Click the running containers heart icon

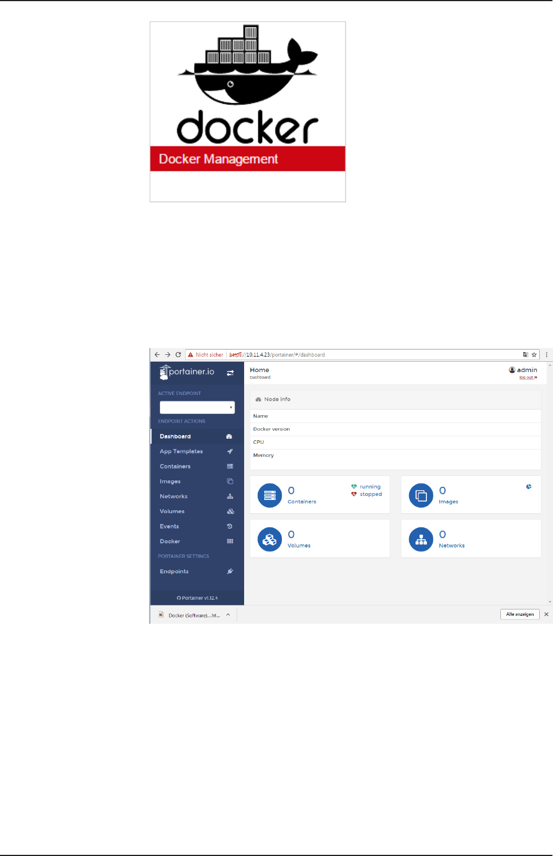(x=354, y=487)
